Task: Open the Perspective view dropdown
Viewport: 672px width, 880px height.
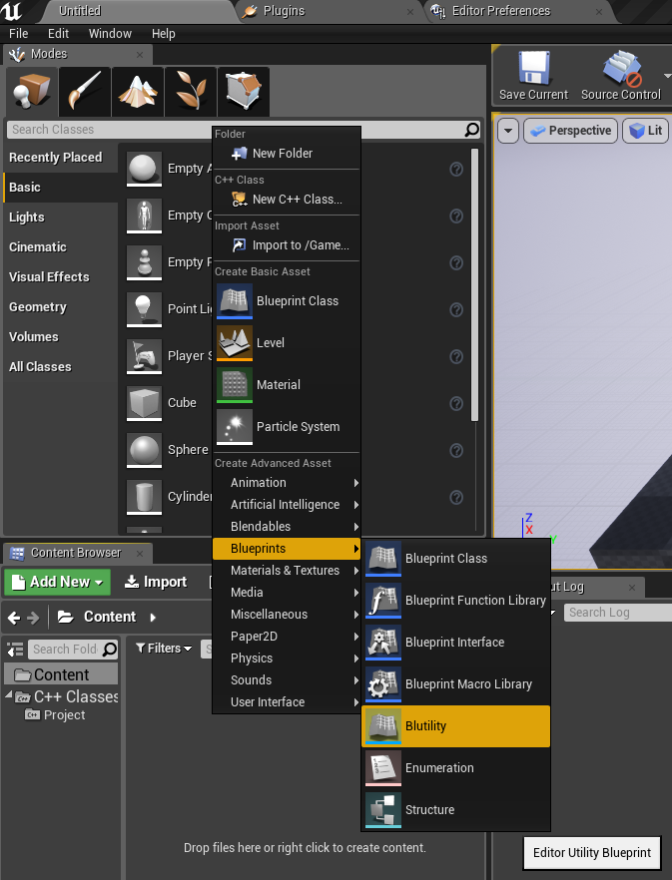Action: (571, 131)
